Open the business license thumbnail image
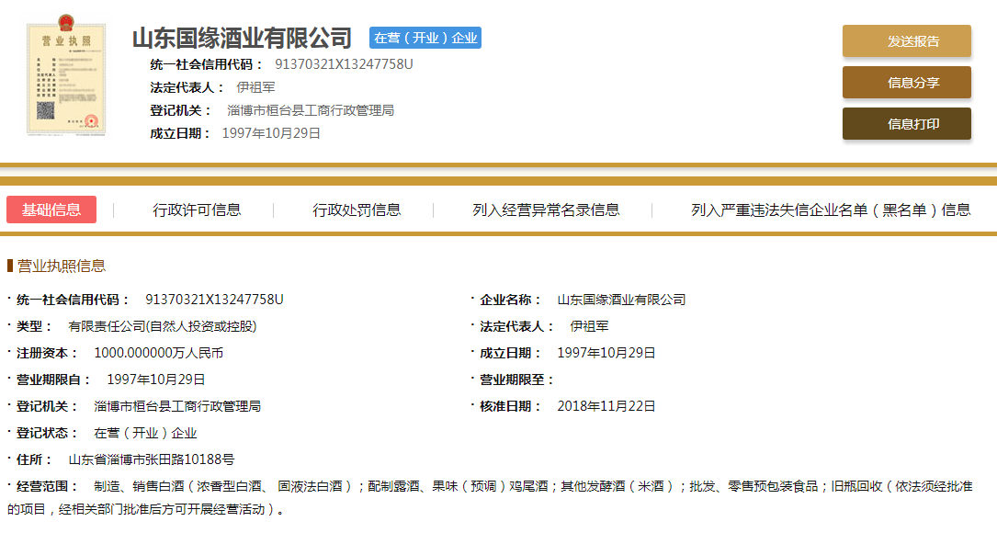997x544 pixels. tap(66, 80)
